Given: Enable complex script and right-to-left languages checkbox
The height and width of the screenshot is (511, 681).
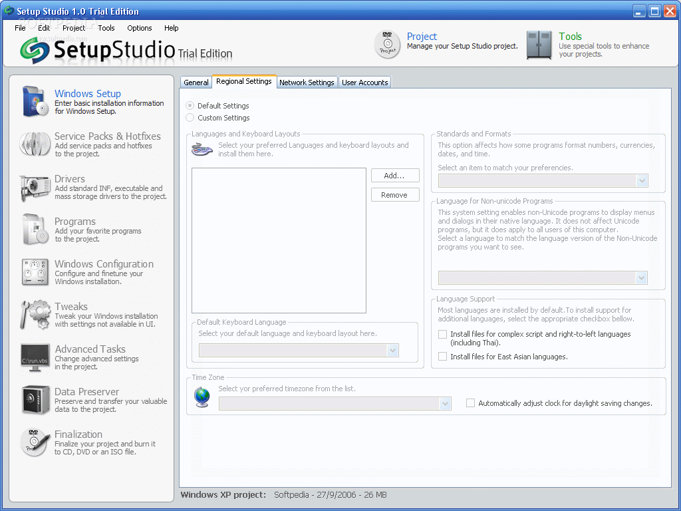Looking at the screenshot, I should [442, 334].
